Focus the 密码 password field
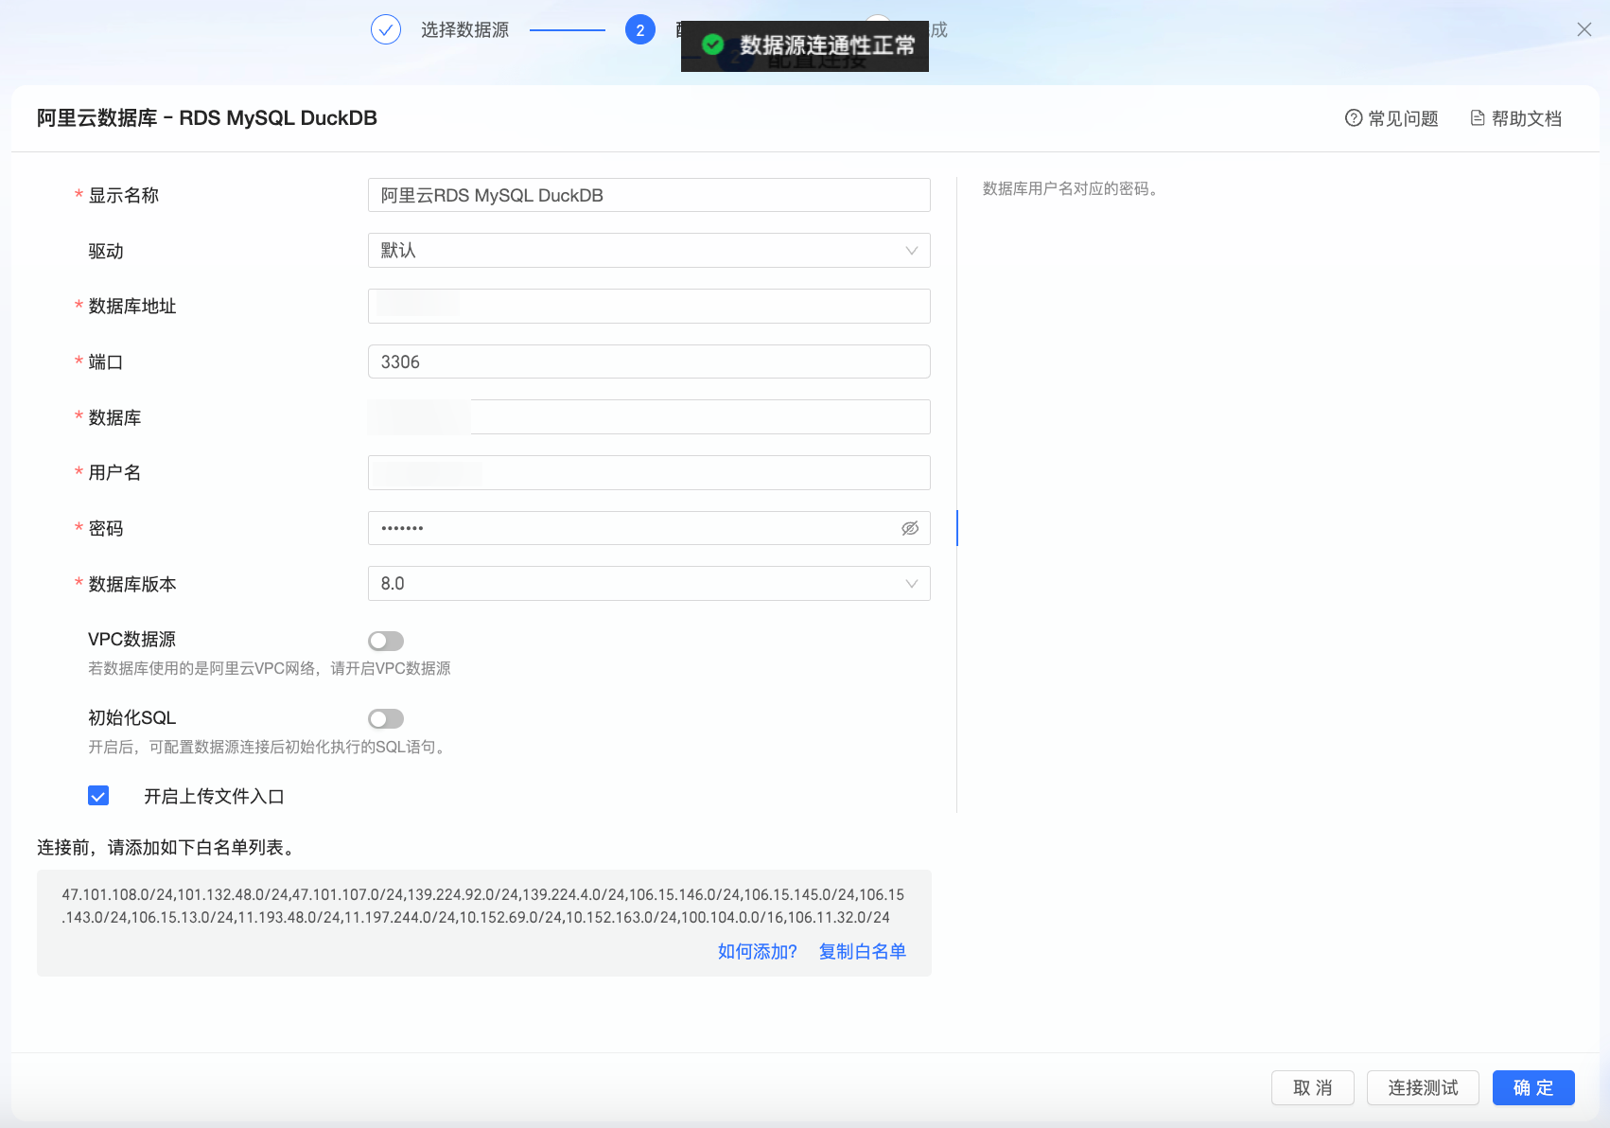1610x1128 pixels. (x=649, y=528)
